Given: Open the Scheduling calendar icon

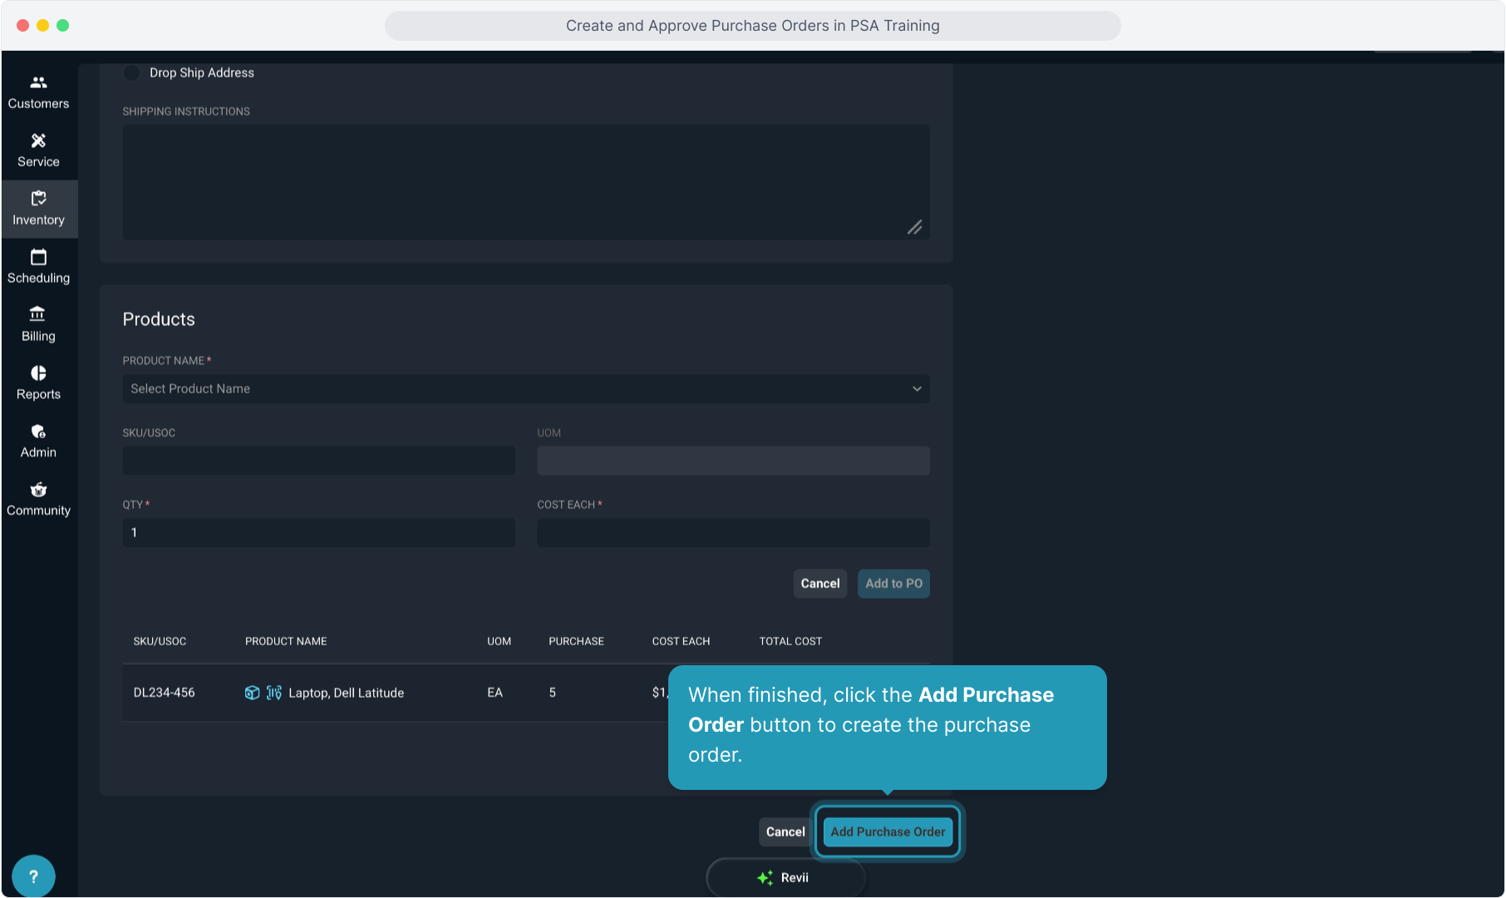Looking at the screenshot, I should coord(38,257).
